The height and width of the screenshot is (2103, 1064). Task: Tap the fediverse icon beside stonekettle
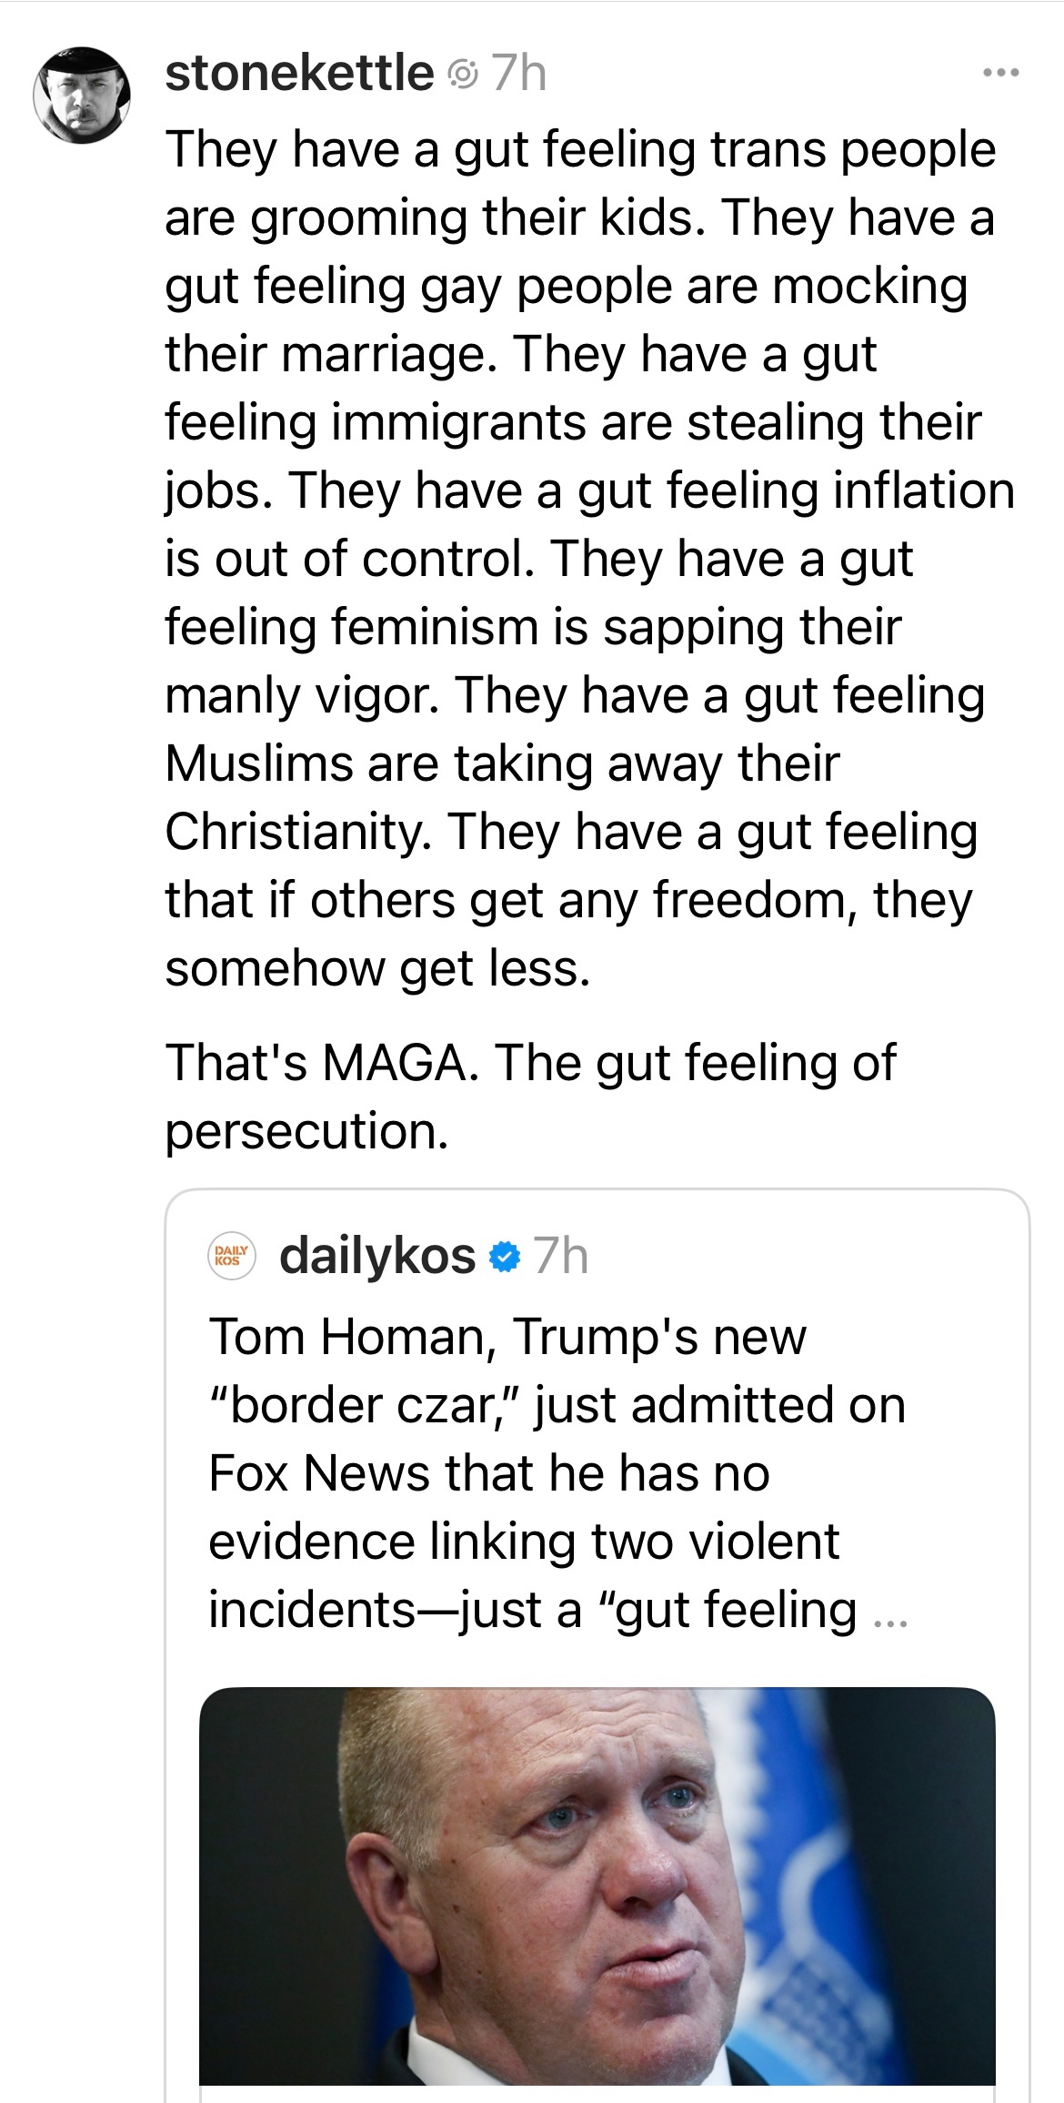463,75
